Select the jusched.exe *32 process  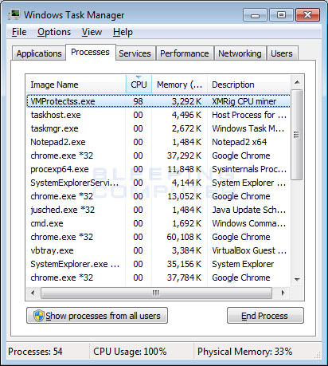pyautogui.click(x=158, y=210)
